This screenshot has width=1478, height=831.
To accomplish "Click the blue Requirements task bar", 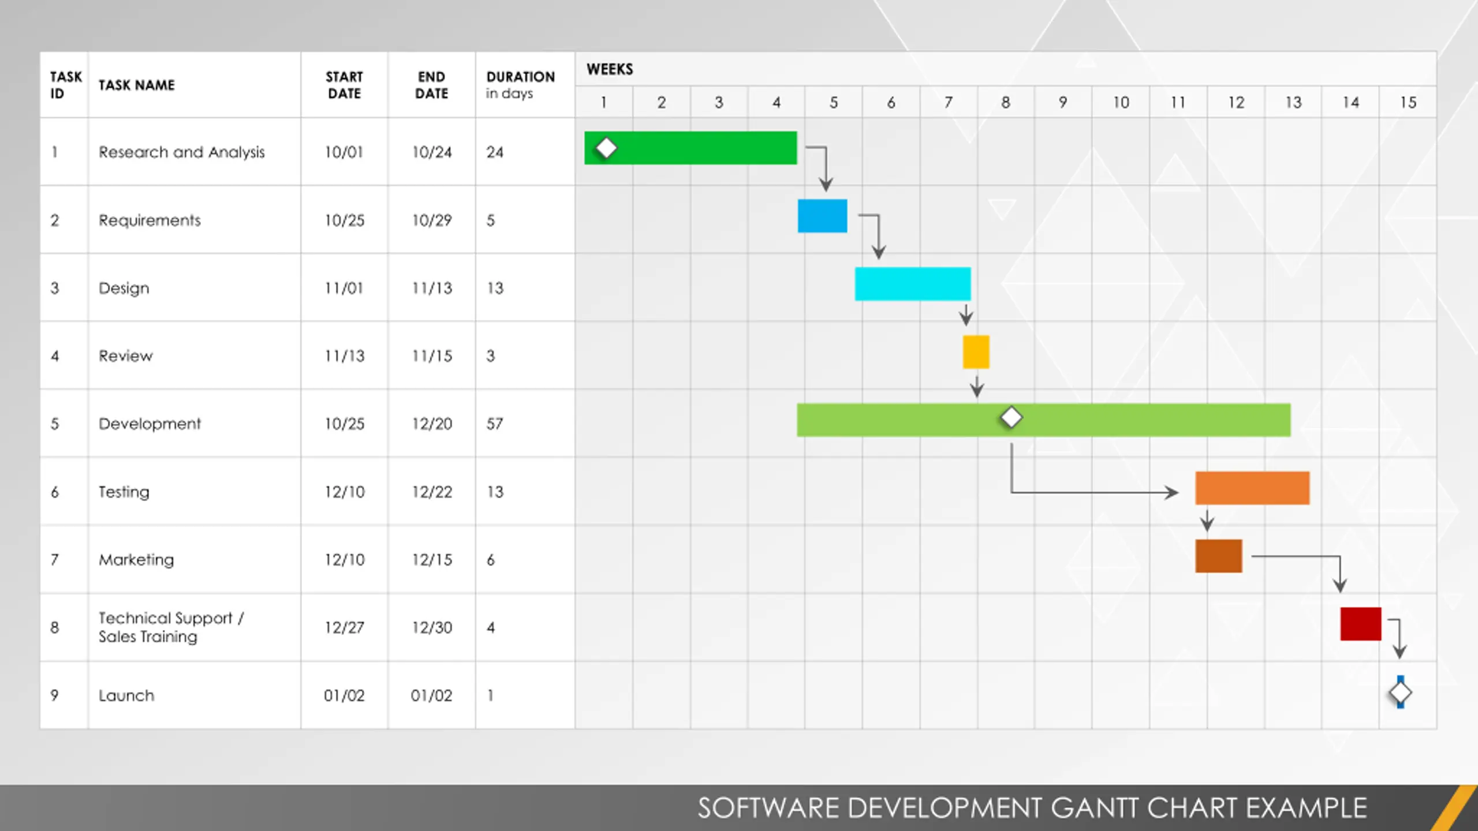I will (x=822, y=216).
